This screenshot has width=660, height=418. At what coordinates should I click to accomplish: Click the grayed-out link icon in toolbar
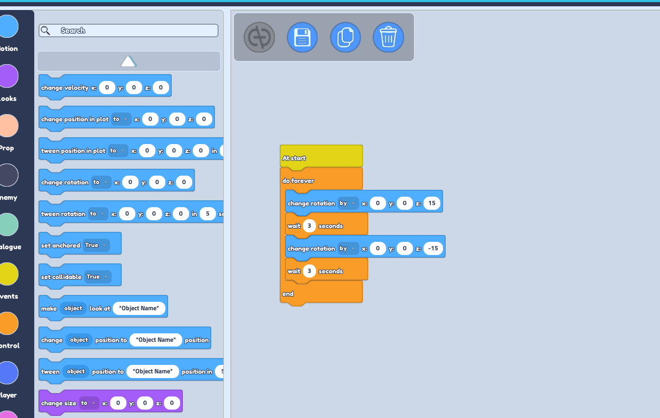coord(259,37)
